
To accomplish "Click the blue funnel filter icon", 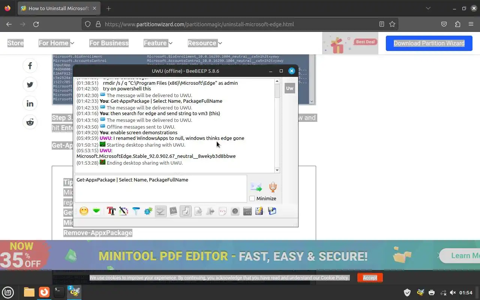I will coord(136,211).
